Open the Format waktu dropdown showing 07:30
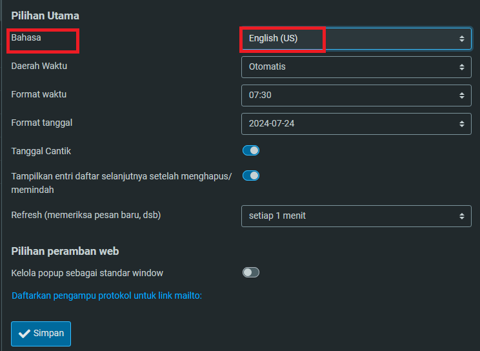 click(x=356, y=95)
